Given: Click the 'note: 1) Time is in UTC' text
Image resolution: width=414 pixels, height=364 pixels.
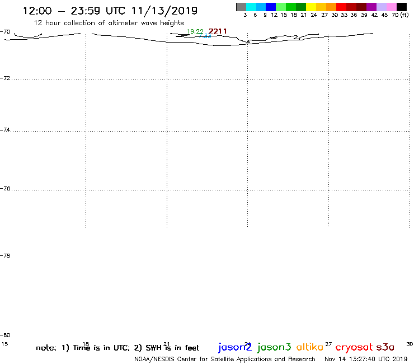Looking at the screenshot, I should (83, 348).
